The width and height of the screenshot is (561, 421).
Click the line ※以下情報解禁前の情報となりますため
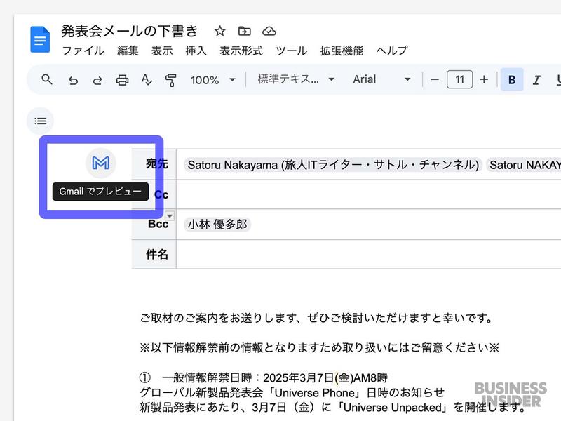click(x=319, y=347)
